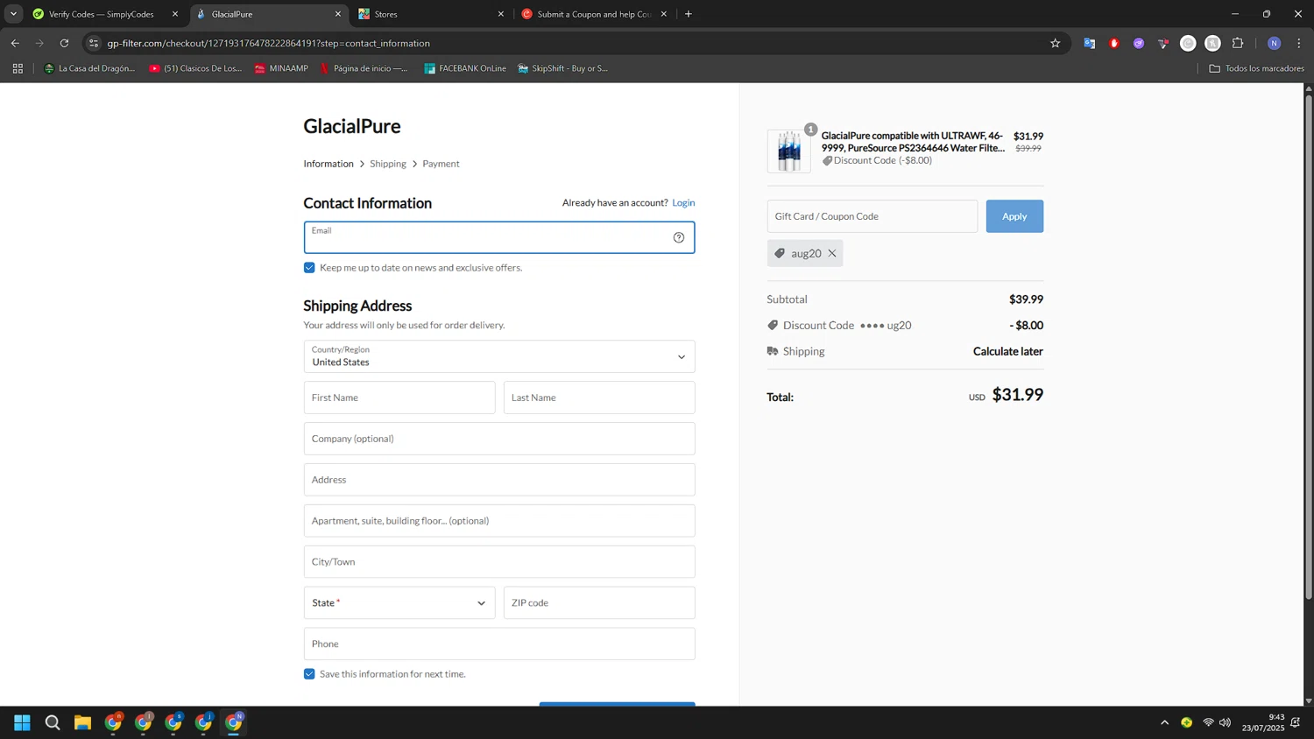This screenshot has width=1314, height=739.
Task: Click the First Name field
Action: pos(399,398)
